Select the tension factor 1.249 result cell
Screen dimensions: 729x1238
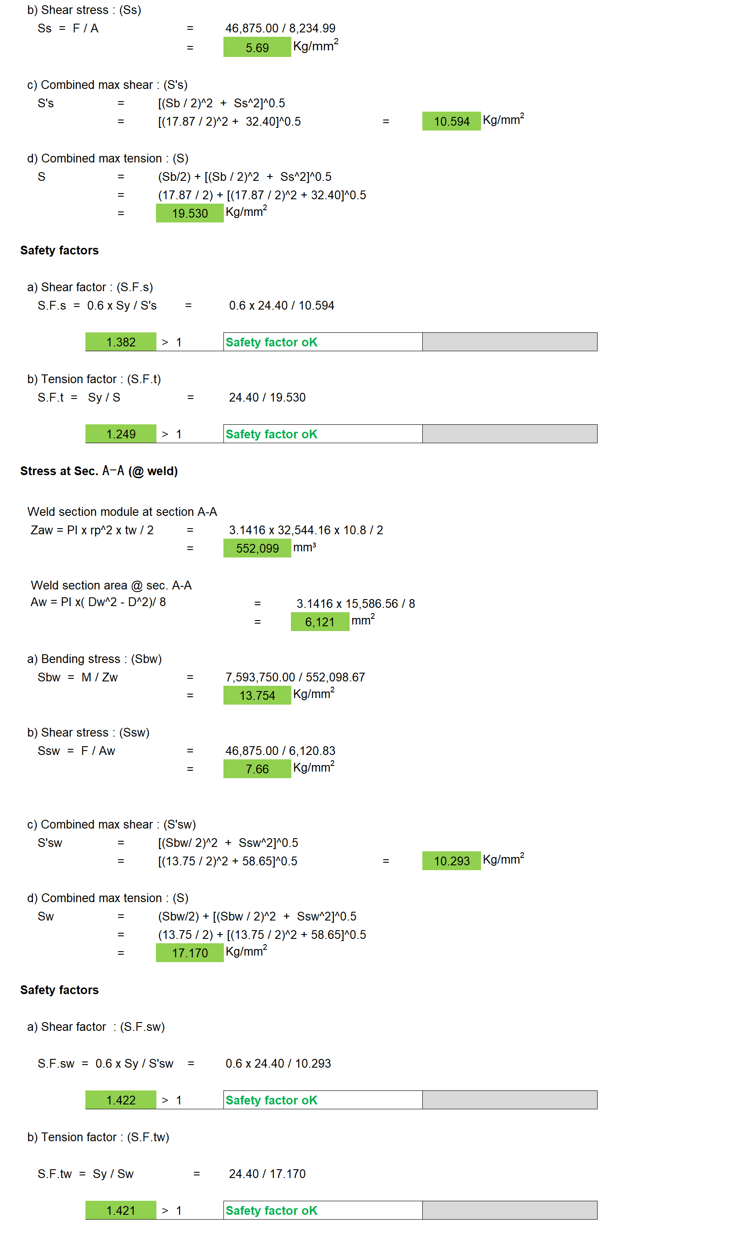121,434
